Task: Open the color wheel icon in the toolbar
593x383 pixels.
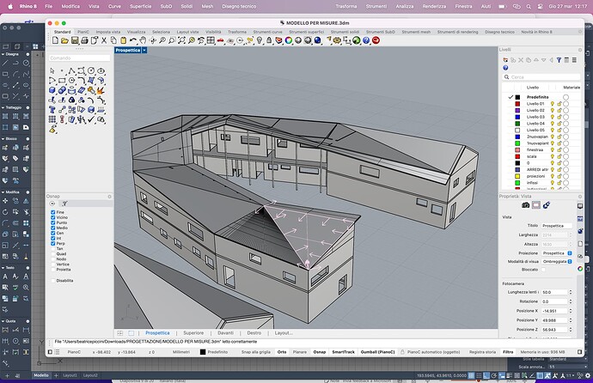Action: 289,40
